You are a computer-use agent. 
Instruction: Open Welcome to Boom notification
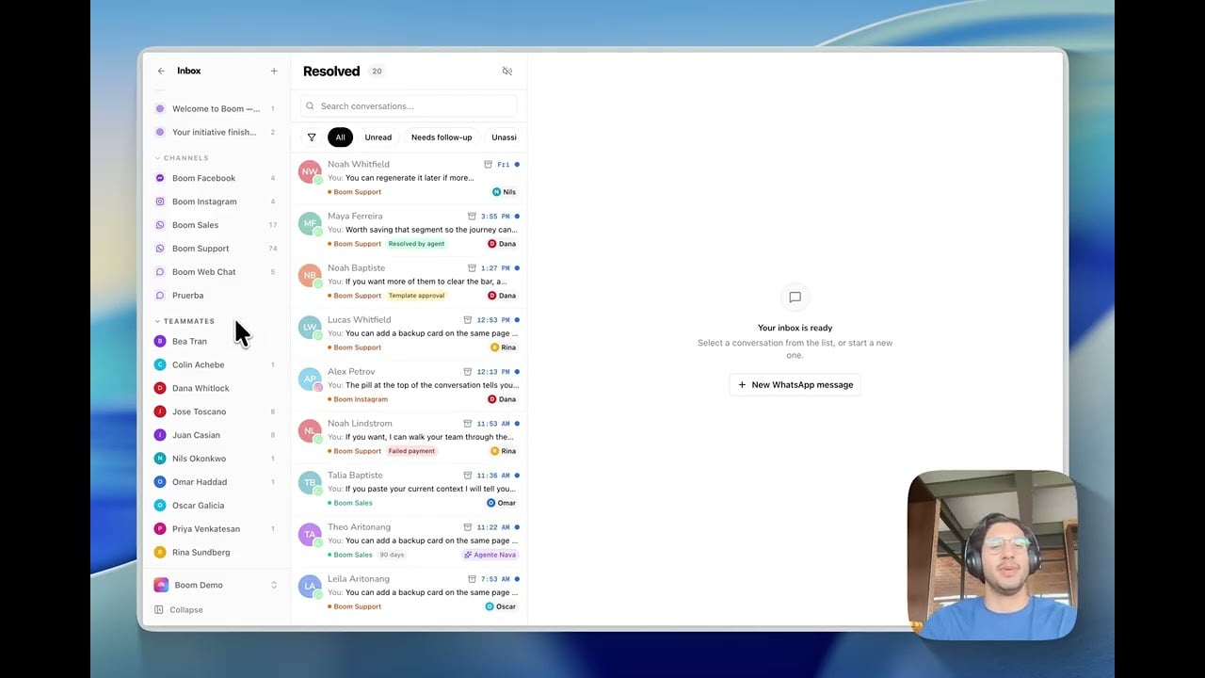click(x=216, y=108)
